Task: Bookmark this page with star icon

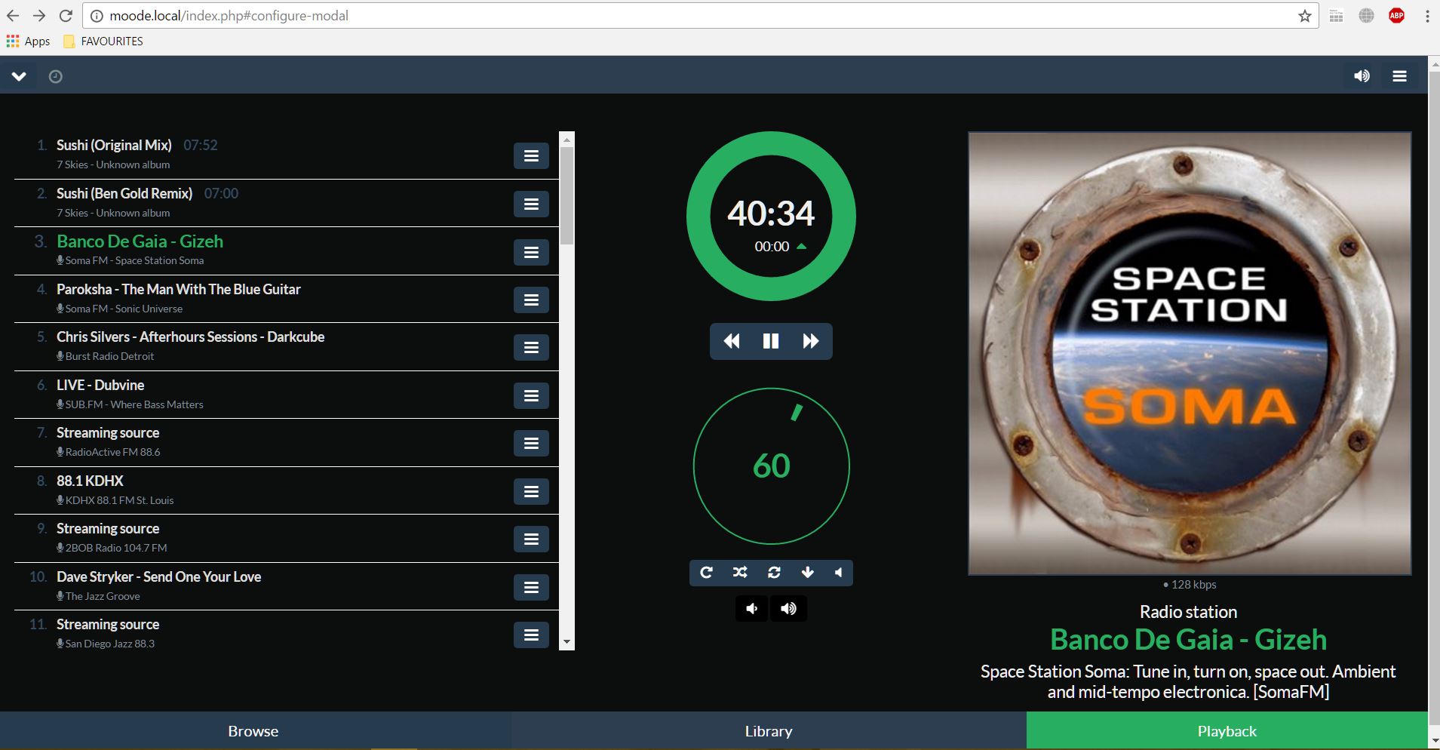Action: [1305, 16]
